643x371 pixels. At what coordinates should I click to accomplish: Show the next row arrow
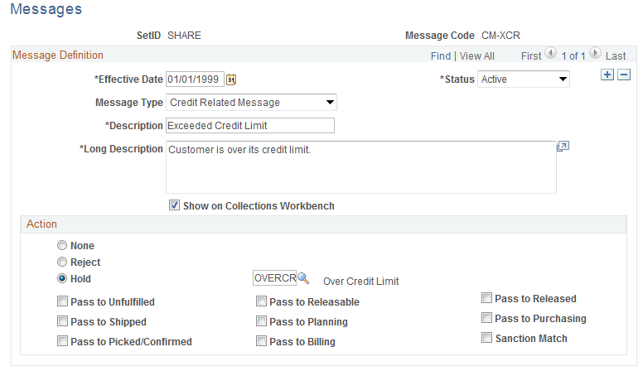595,53
